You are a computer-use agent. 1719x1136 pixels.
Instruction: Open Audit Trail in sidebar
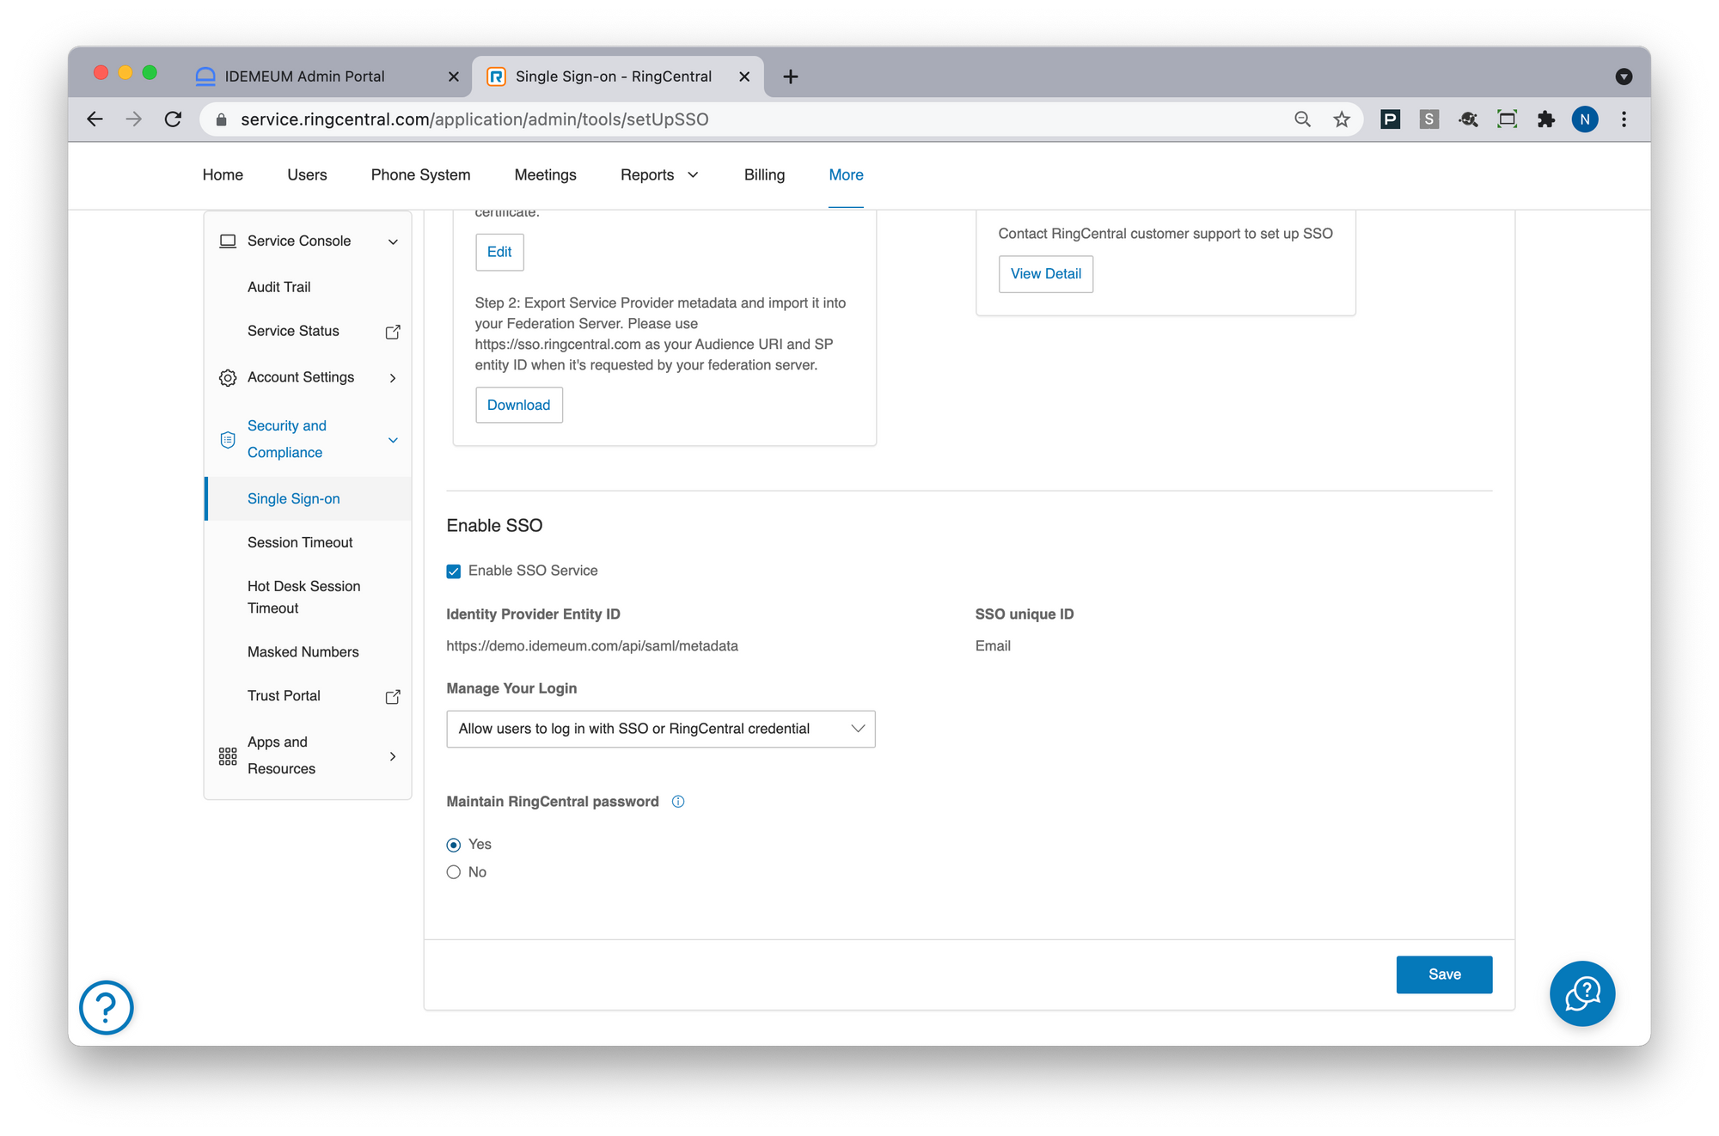coord(279,287)
